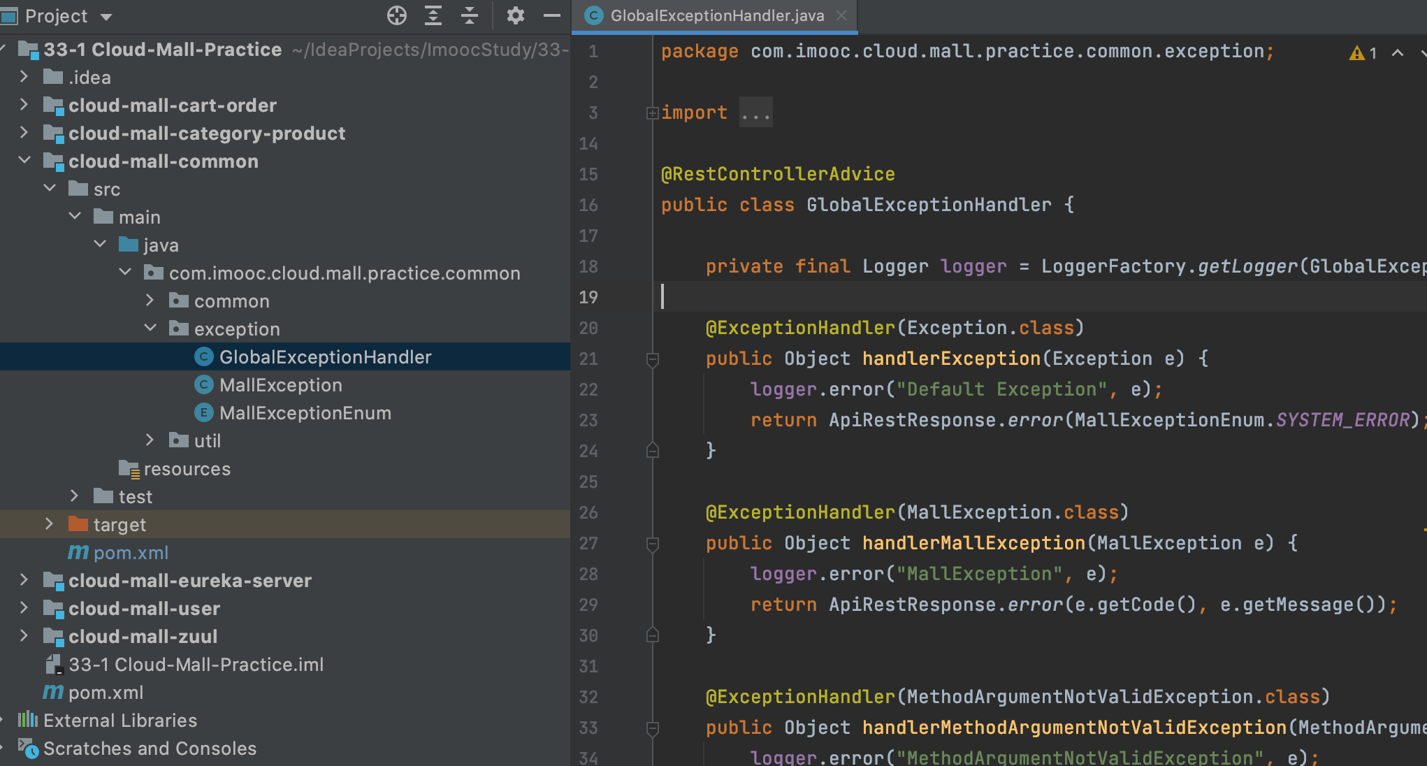Expand cloud-mall-eureka-server module
The width and height of the screenshot is (1427, 766).
click(24, 580)
